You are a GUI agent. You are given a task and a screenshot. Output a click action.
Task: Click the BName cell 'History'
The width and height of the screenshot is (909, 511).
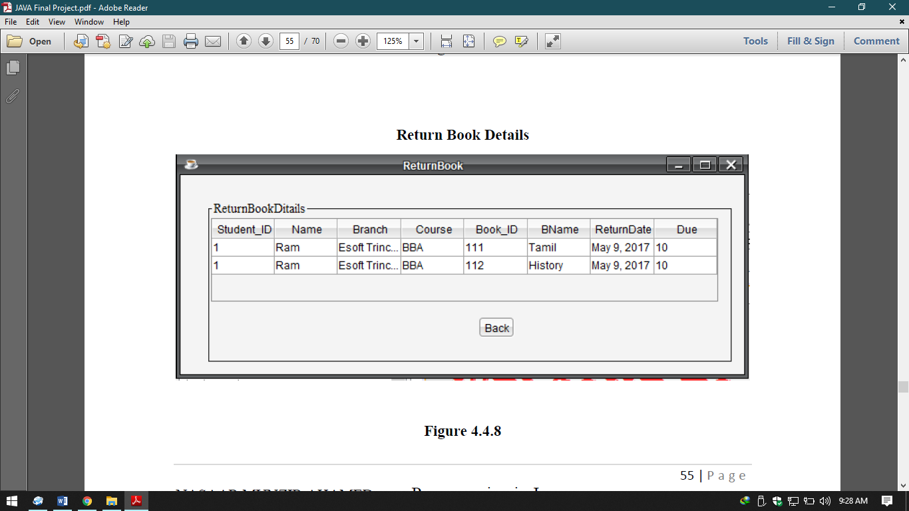click(x=559, y=265)
